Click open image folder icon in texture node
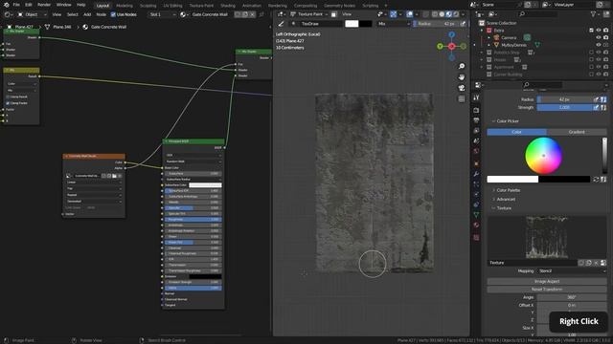This screenshot has height=344, width=613. point(114,176)
